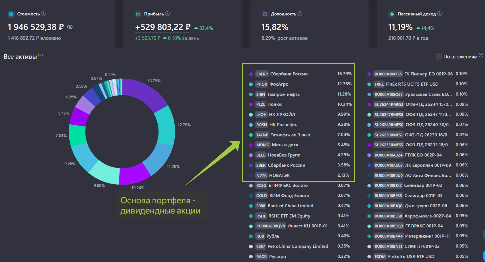Open PLZL Полюс asset row
The height and width of the screenshot is (262, 485).
pos(300,104)
